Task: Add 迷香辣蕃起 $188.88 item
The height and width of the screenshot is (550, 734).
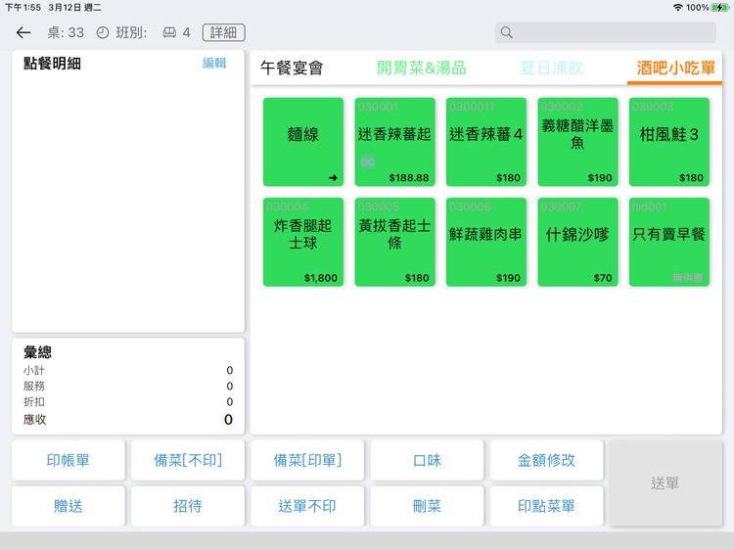Action: (x=394, y=142)
